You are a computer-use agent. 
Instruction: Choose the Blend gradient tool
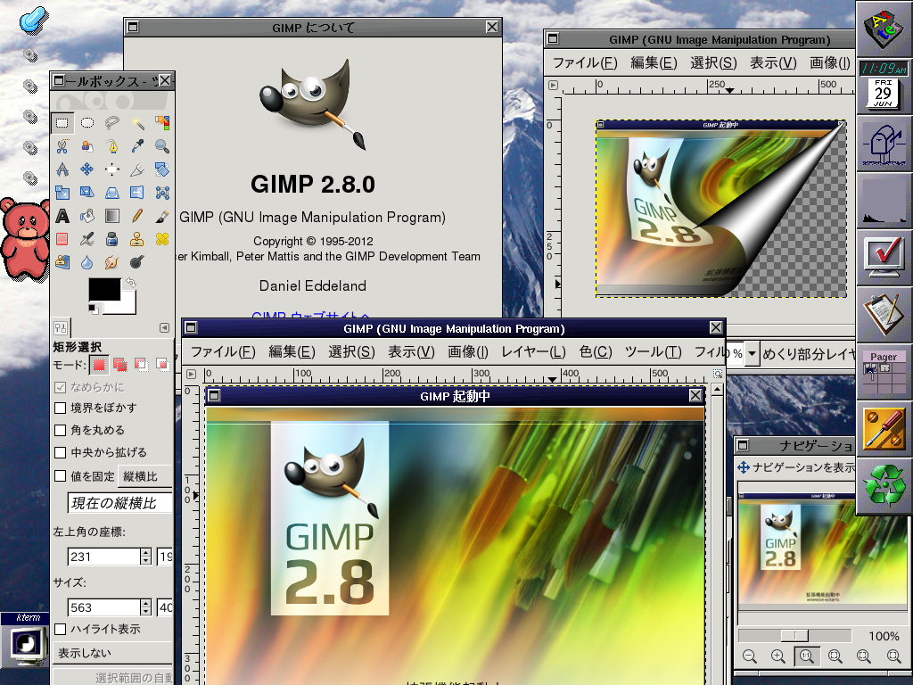(111, 216)
